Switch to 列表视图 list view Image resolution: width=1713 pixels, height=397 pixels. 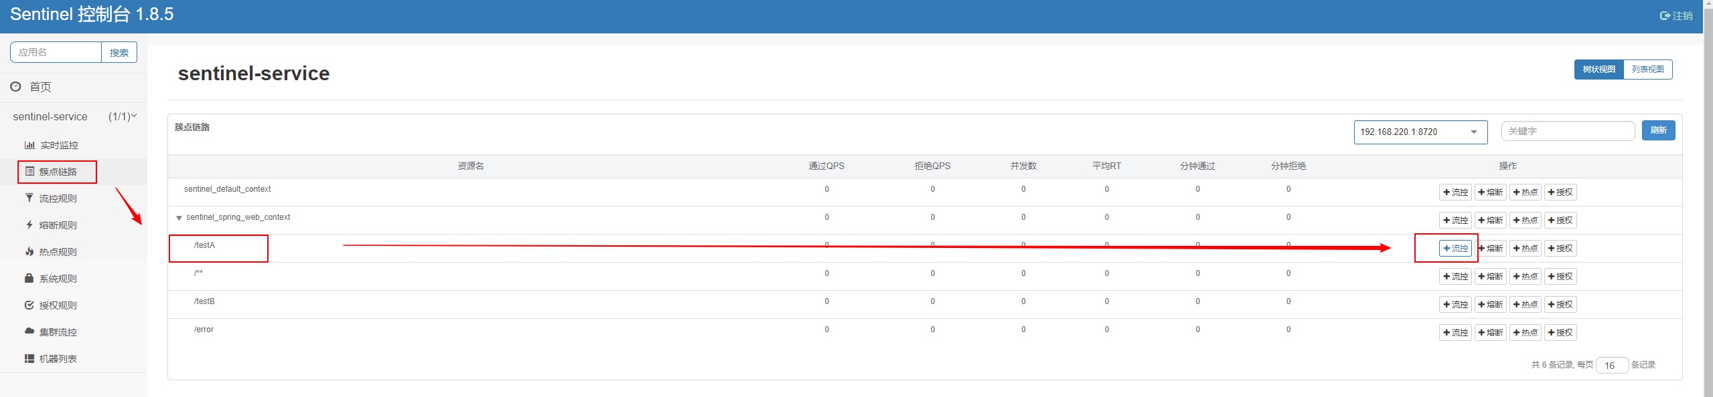(x=1648, y=70)
